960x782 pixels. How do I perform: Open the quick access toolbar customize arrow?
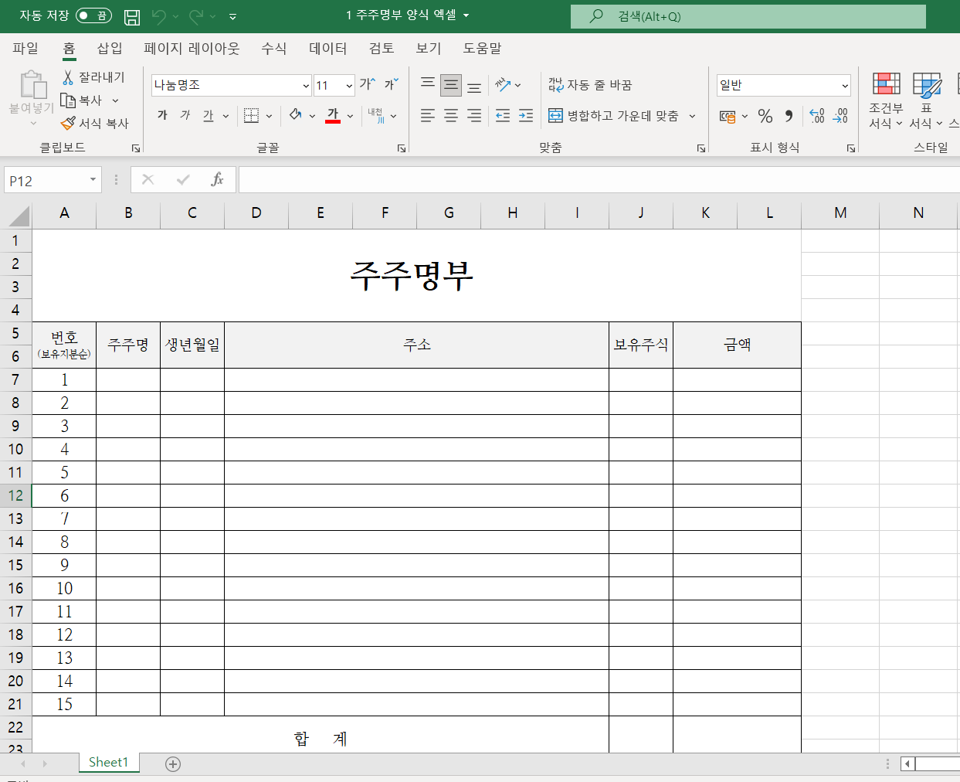233,16
